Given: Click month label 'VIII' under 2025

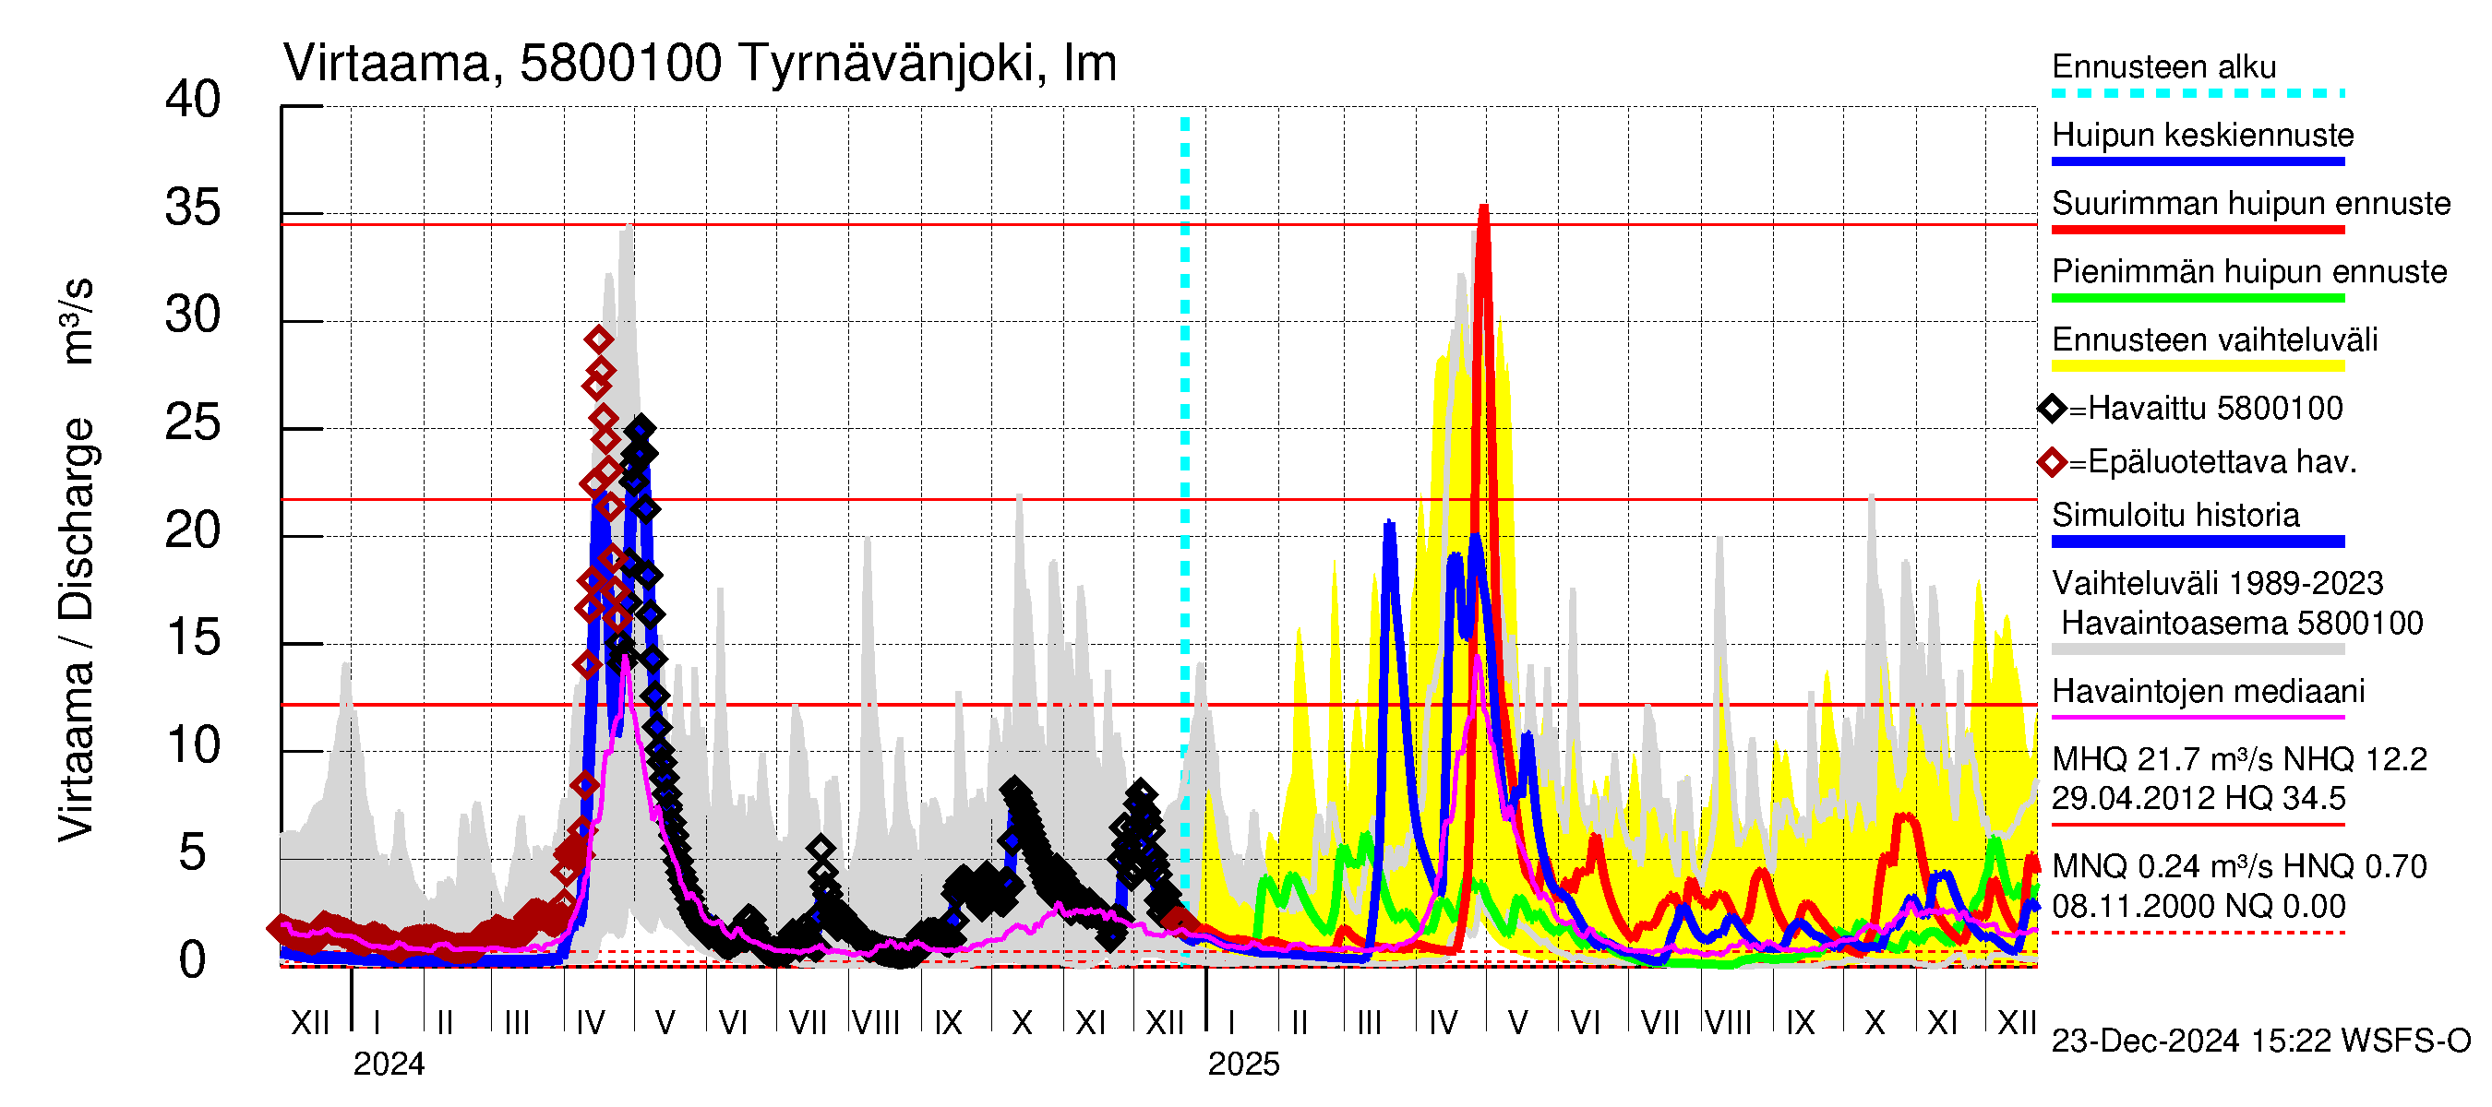Looking at the screenshot, I should [1728, 1023].
